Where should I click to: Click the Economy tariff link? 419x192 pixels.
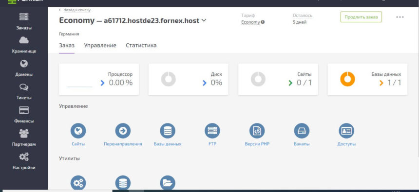coord(250,22)
